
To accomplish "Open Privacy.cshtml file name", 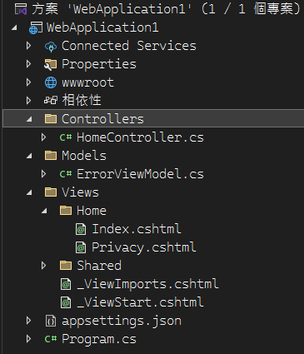I will [144, 247].
